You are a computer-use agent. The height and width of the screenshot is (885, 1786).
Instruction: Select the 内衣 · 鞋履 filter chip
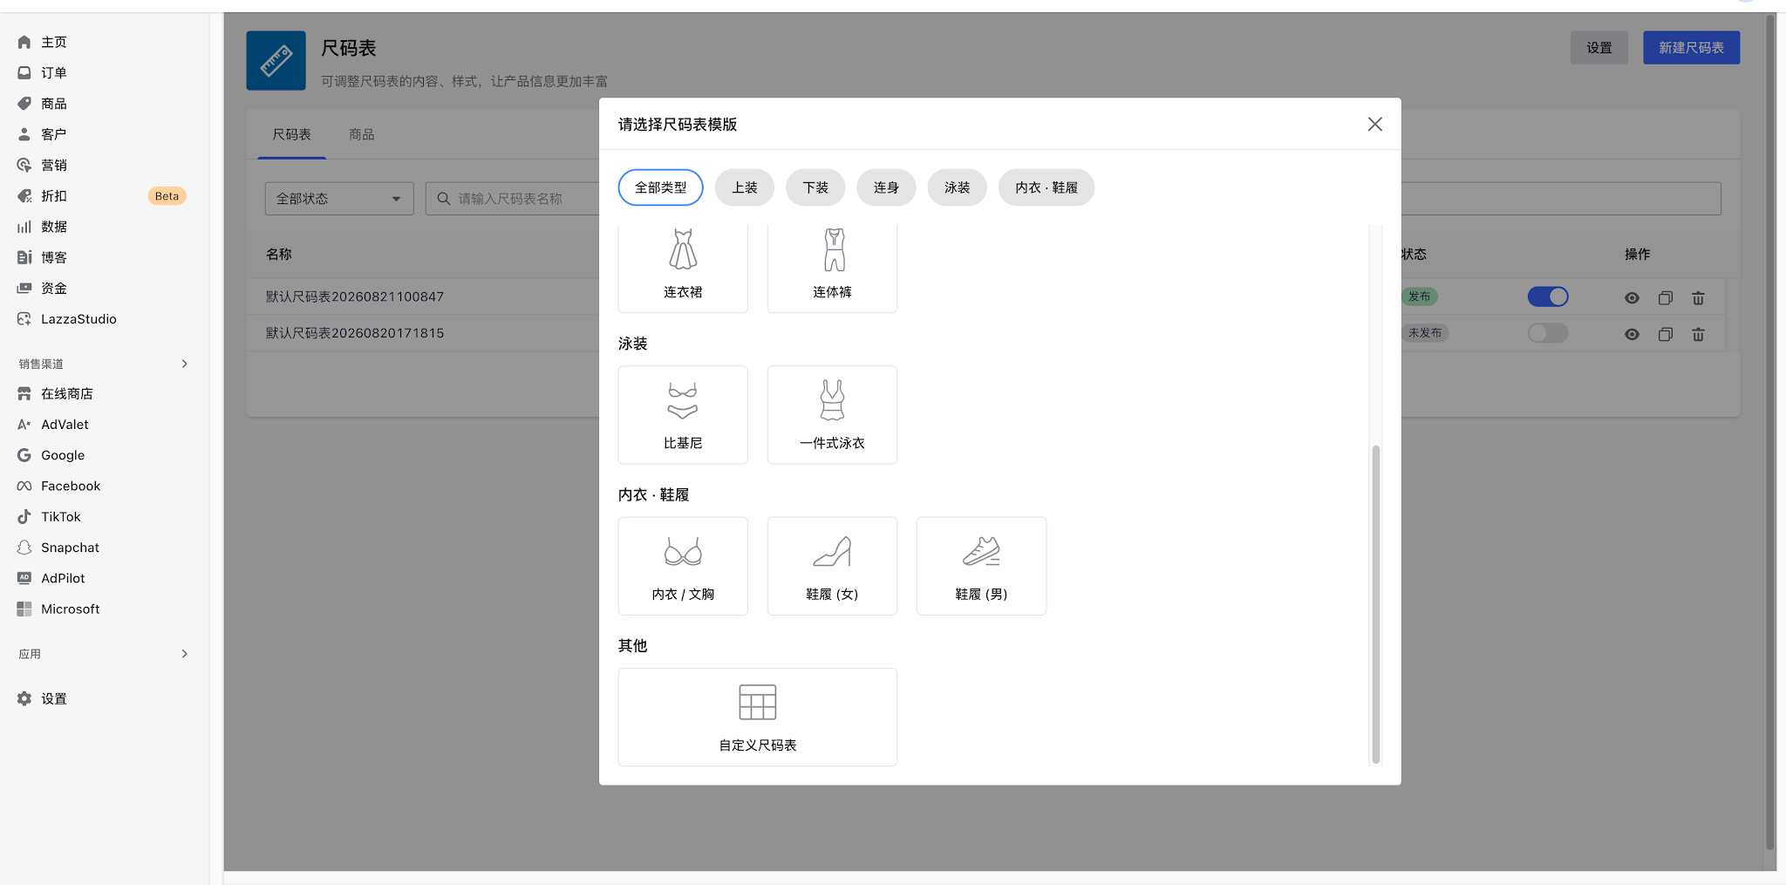click(1046, 187)
